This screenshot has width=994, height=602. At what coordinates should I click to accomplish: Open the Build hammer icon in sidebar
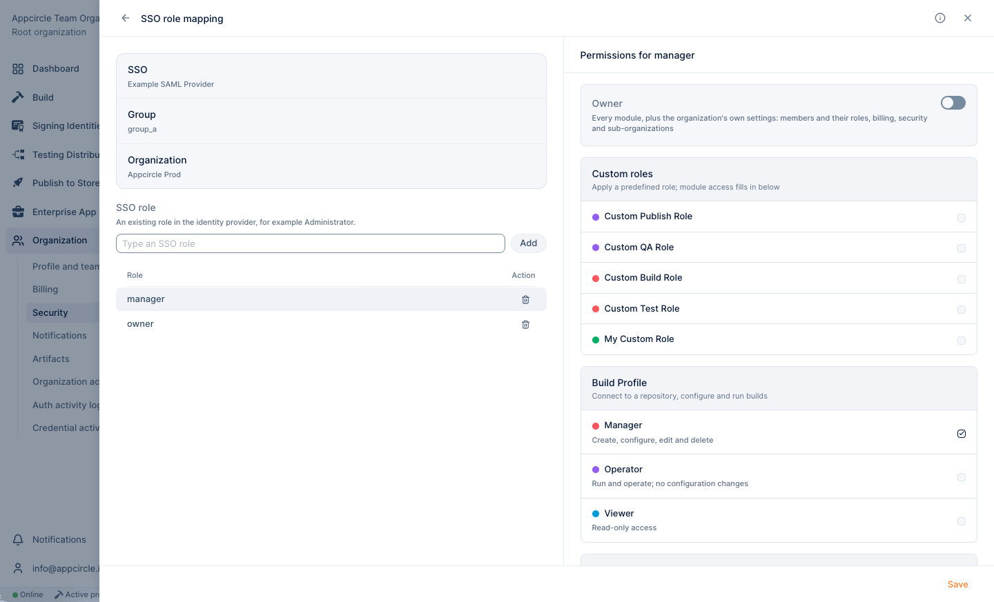(18, 97)
